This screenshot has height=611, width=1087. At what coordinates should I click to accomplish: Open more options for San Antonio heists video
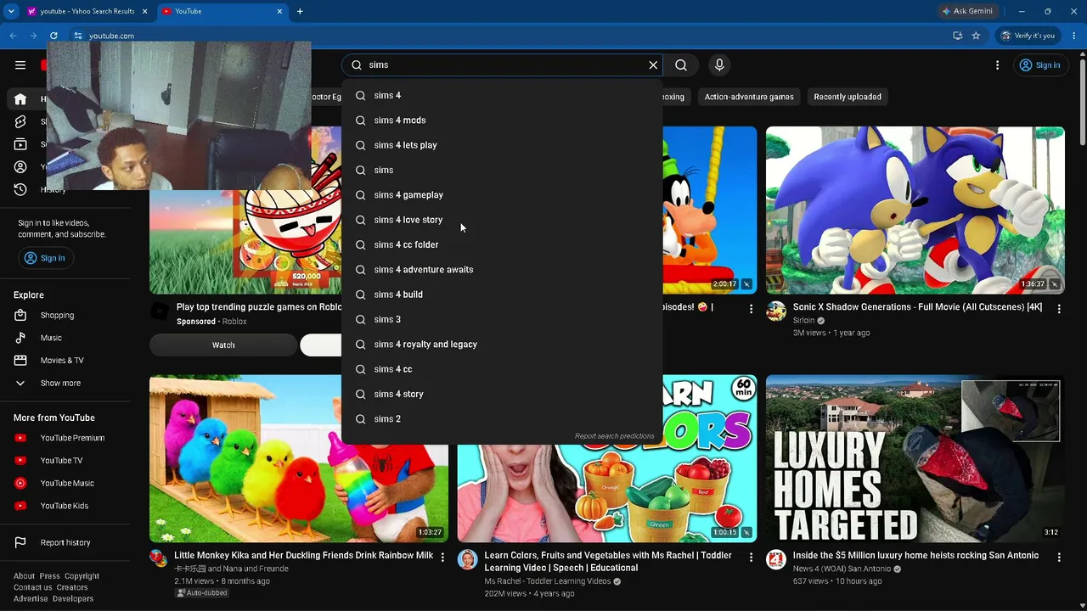(1059, 558)
